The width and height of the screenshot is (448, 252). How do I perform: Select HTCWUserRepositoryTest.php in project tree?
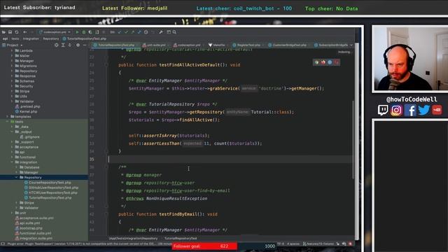50,192
